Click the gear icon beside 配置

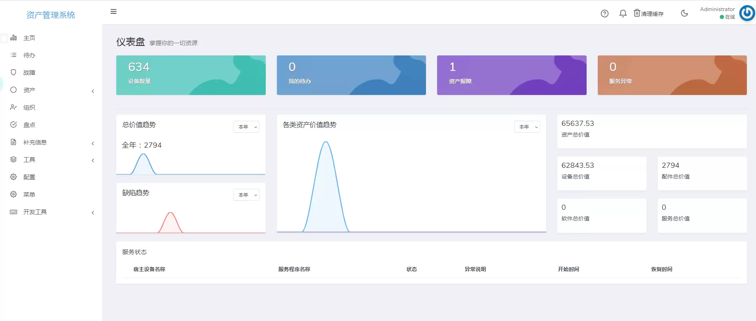pos(13,177)
